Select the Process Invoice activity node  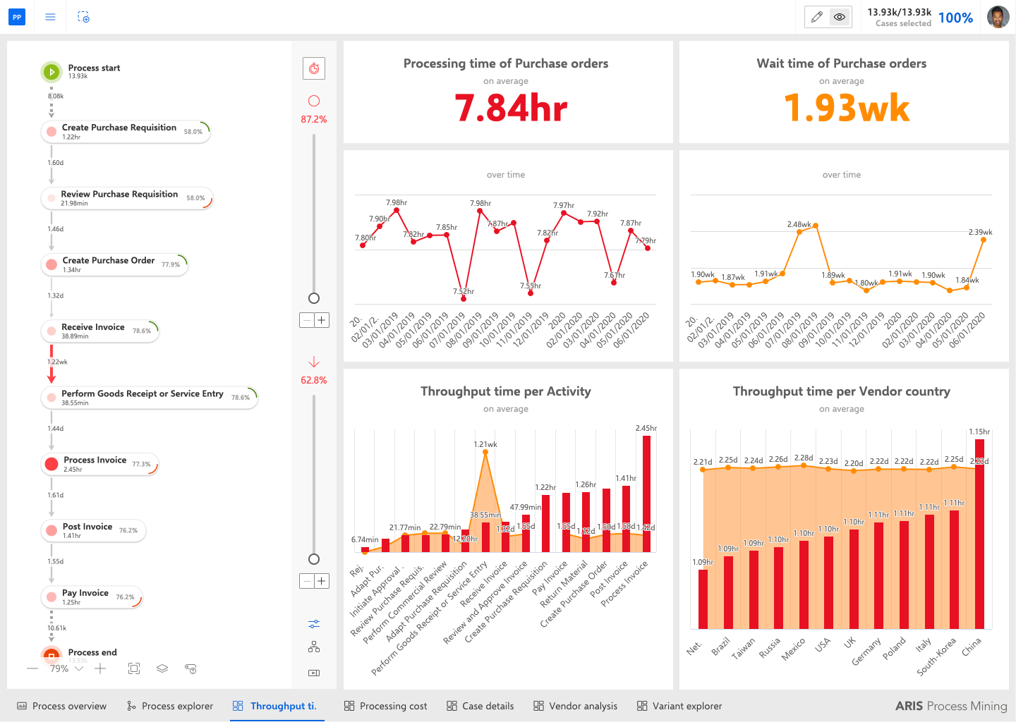click(99, 464)
